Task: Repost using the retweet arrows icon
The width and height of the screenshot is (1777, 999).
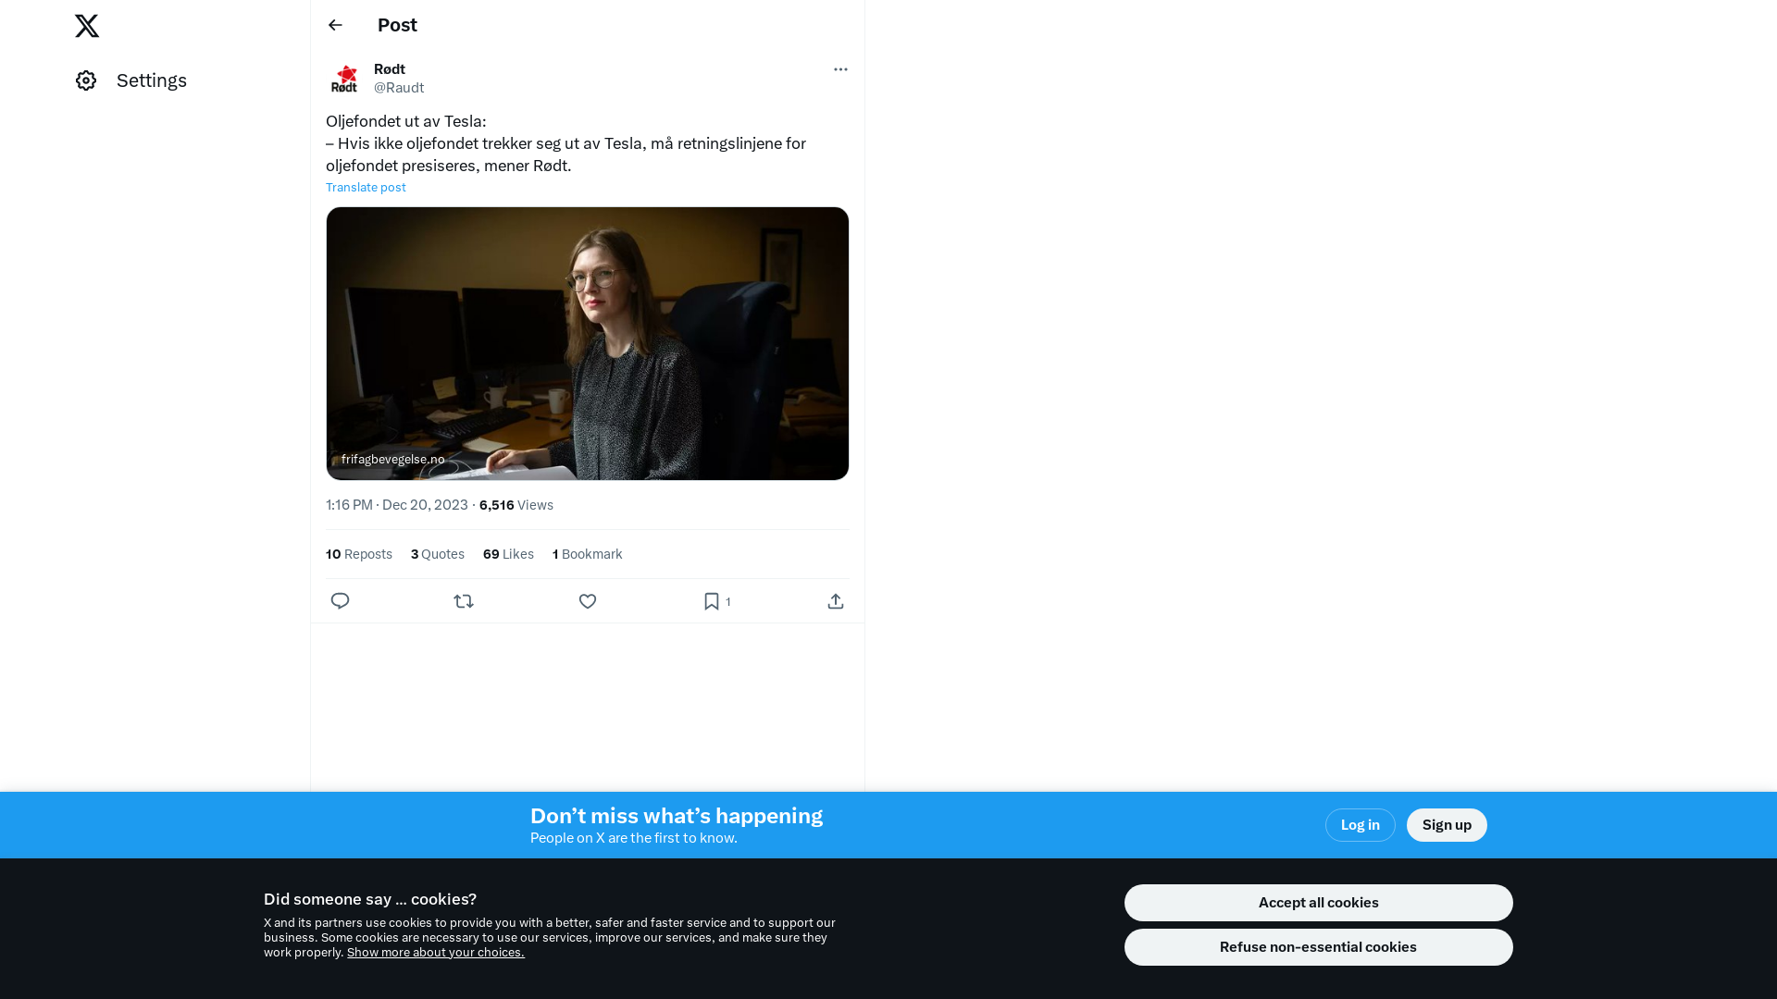Action: tap(464, 601)
